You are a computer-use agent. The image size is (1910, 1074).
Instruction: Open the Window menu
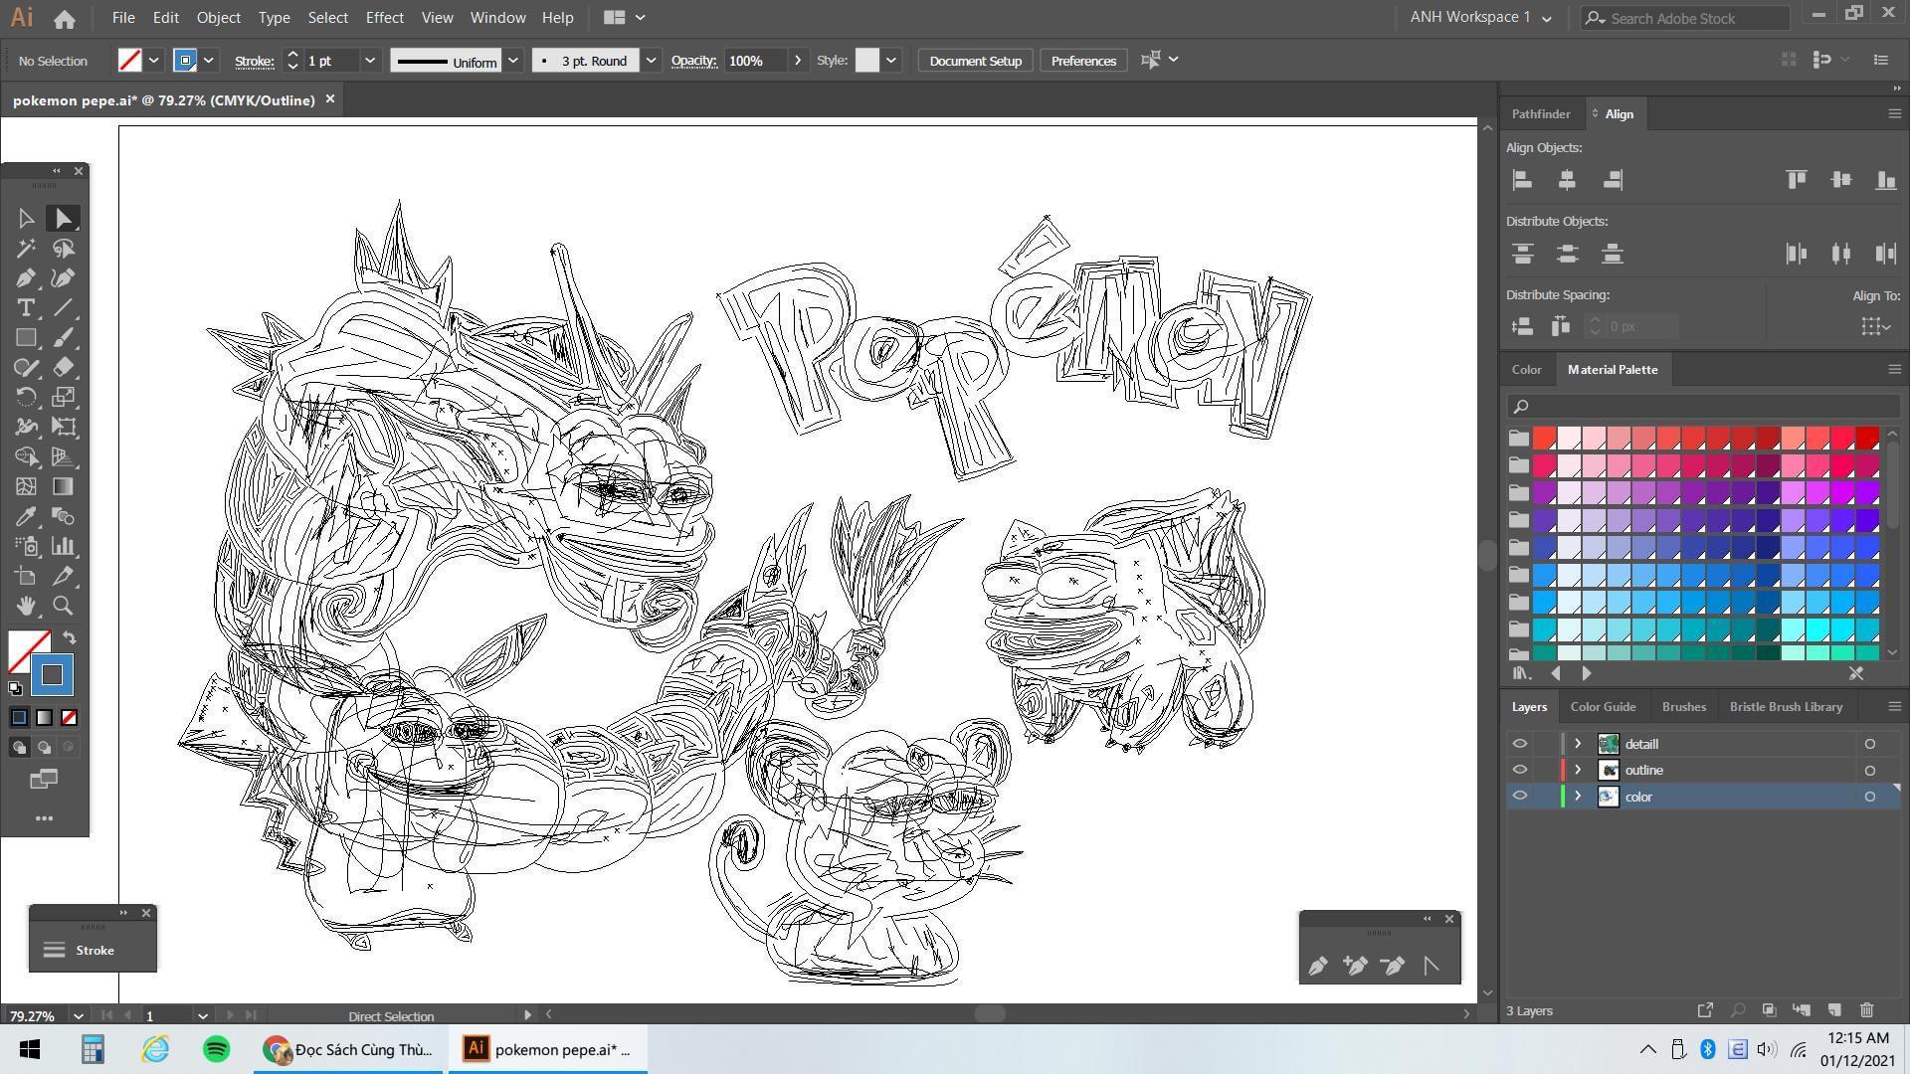(497, 18)
